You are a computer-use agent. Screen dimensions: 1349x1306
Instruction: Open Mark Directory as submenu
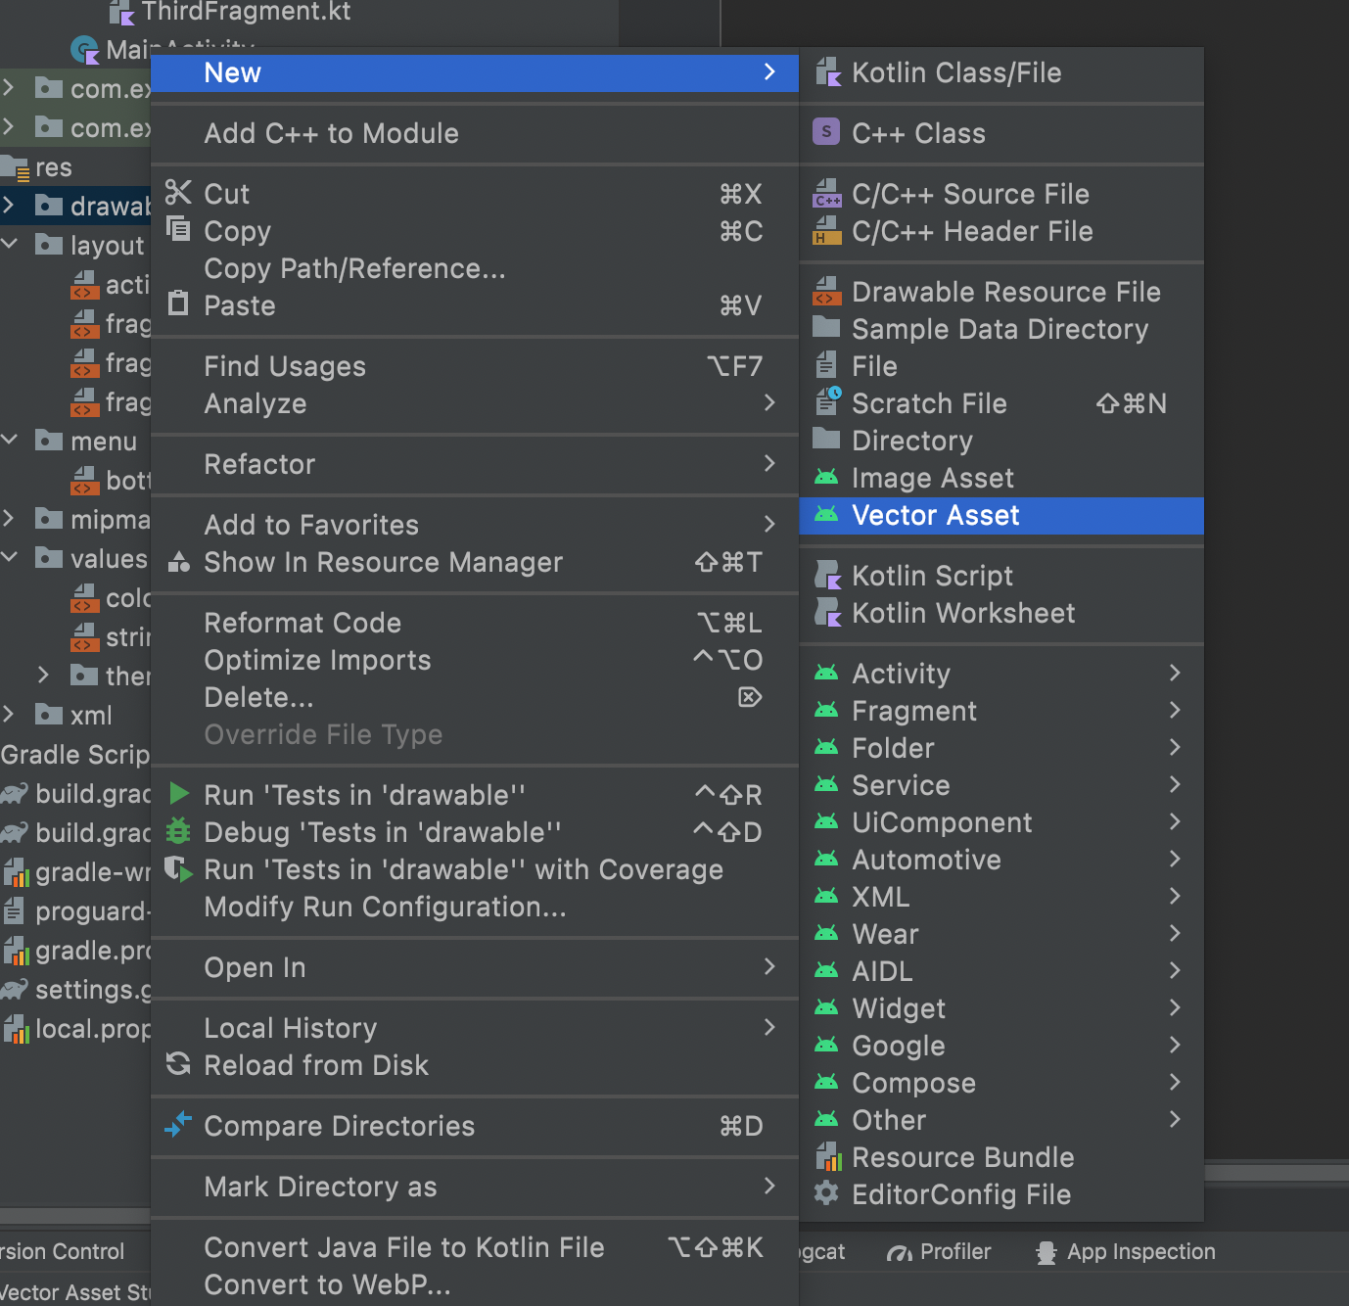[x=475, y=1187]
